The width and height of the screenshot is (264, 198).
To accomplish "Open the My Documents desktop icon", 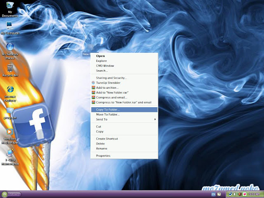I will click(10, 9).
